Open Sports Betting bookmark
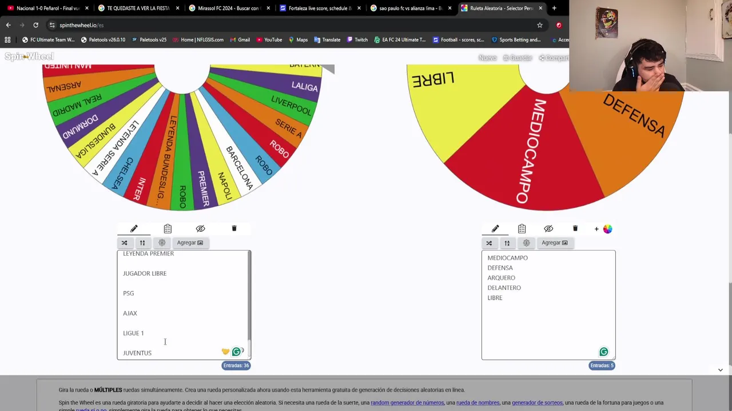The height and width of the screenshot is (411, 732). [515, 40]
